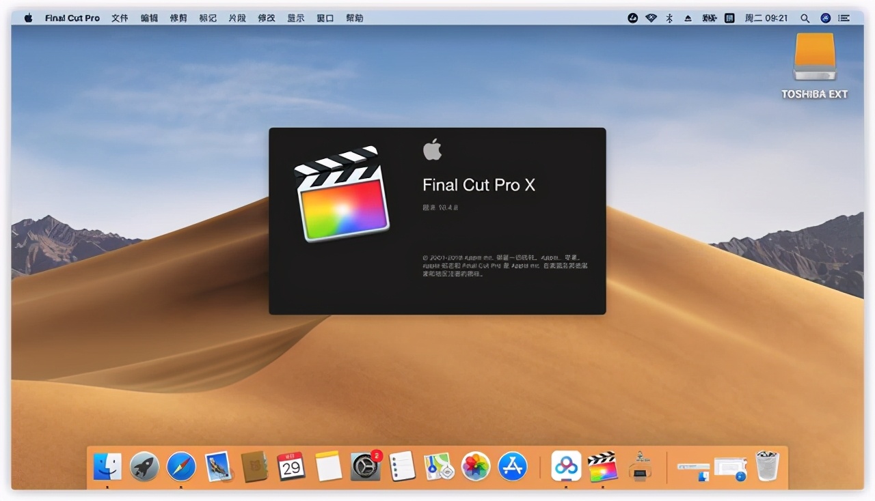Open the 文件 menu
Viewport: 875px width, 501px height.
tap(120, 18)
